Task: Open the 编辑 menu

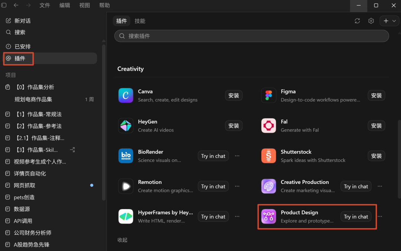Action: pyautogui.click(x=65, y=5)
